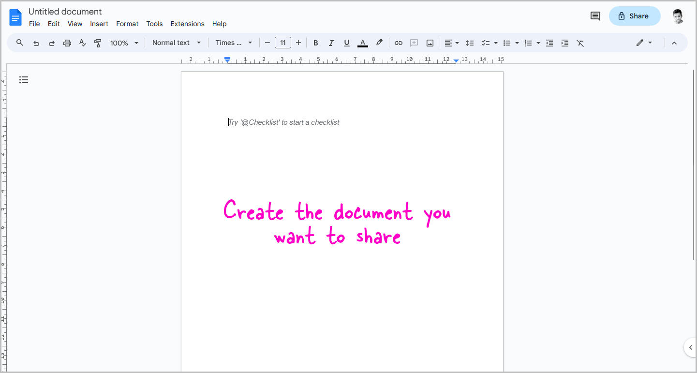Toggle Italic formatting

(331, 43)
